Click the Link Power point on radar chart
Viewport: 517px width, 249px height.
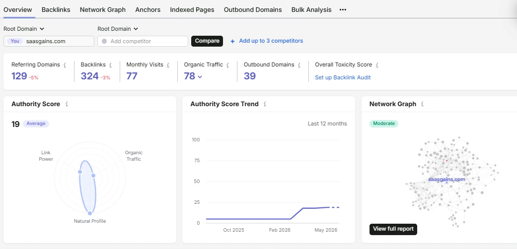click(x=80, y=172)
